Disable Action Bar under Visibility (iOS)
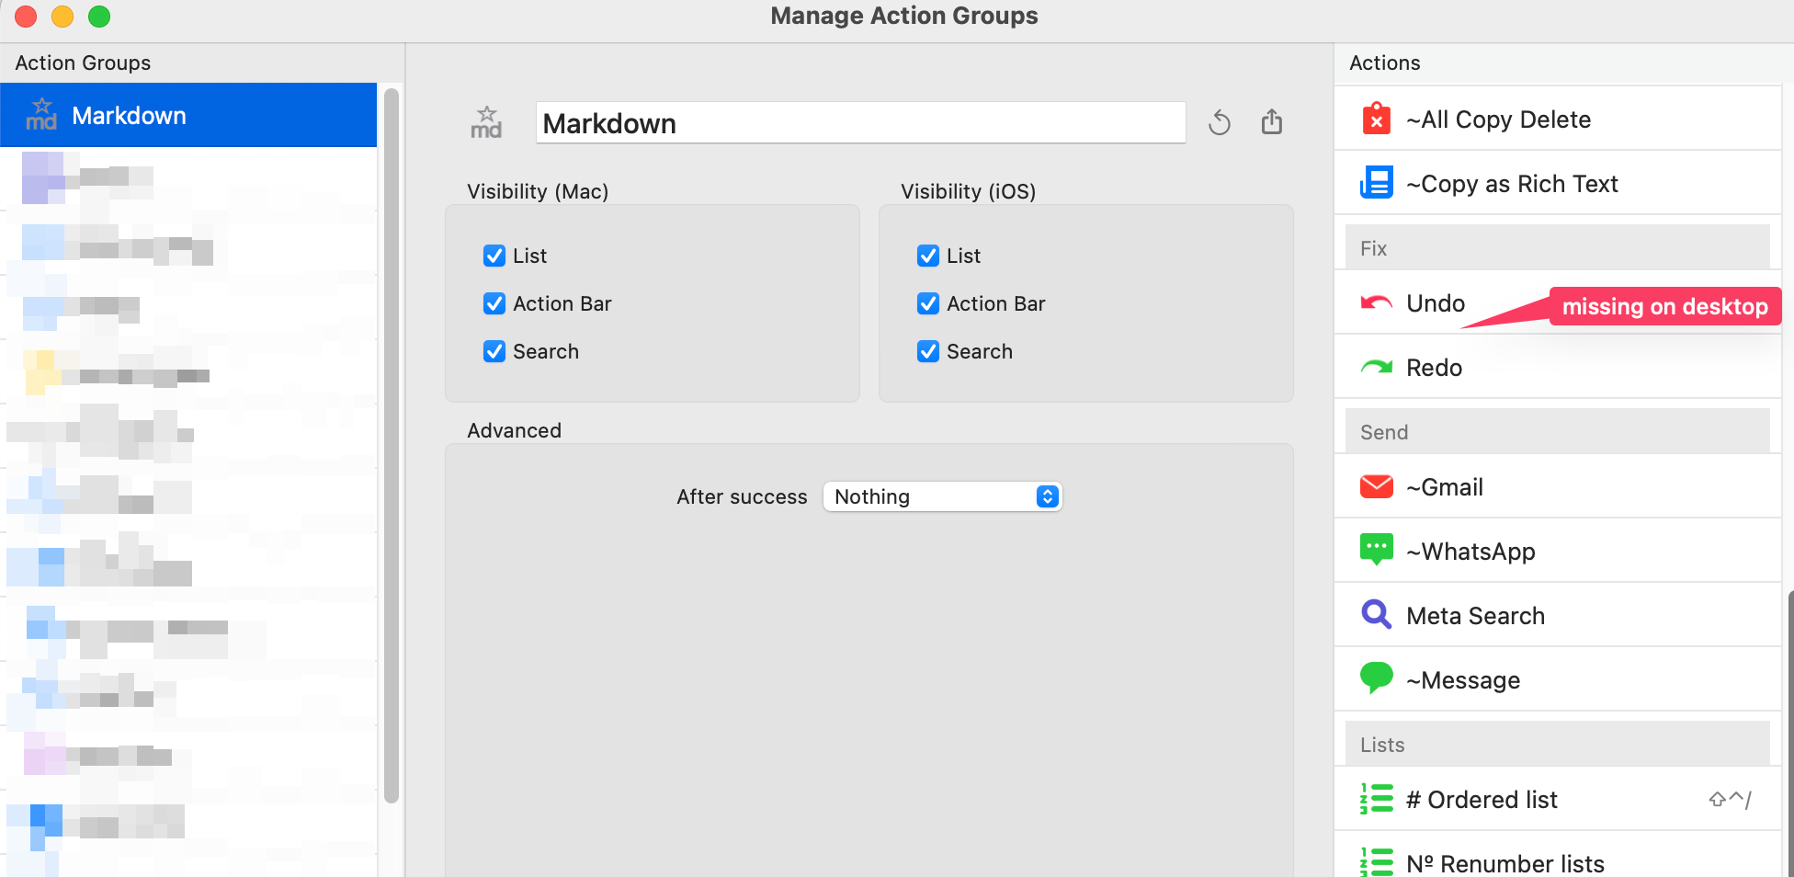This screenshot has width=1794, height=877. pyautogui.click(x=928, y=303)
